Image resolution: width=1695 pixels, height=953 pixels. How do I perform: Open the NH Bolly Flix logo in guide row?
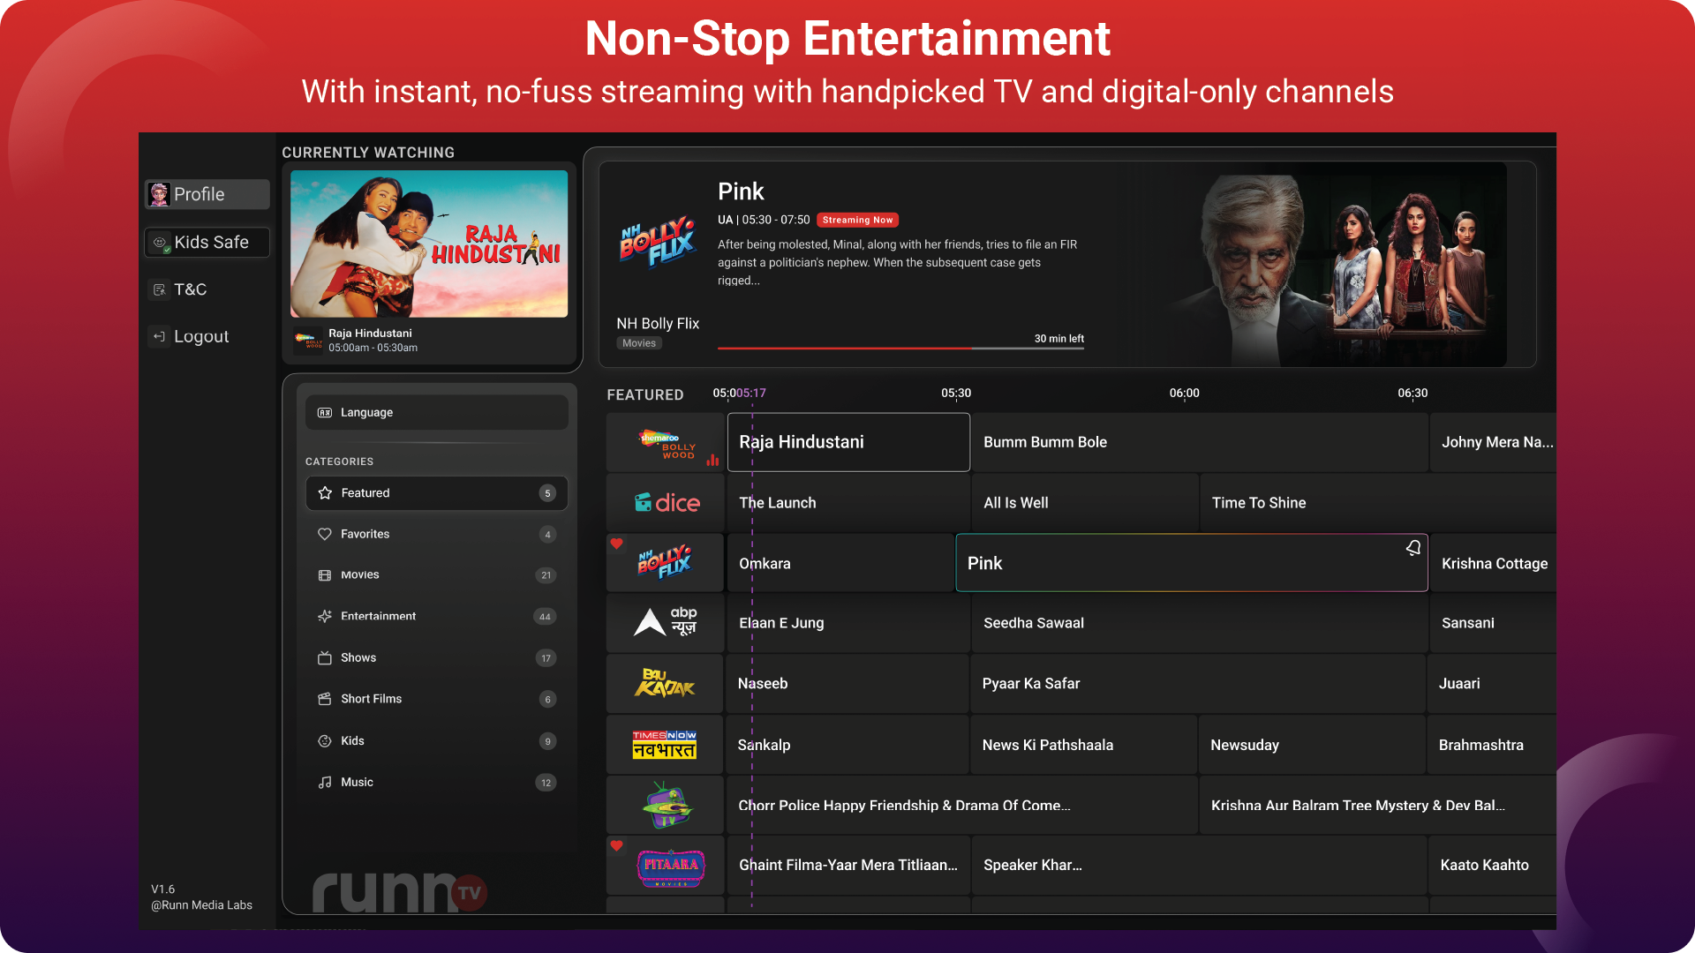[x=665, y=563]
